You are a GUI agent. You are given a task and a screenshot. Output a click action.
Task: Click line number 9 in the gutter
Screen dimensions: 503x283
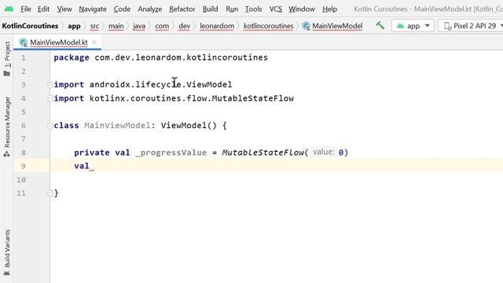click(x=23, y=166)
